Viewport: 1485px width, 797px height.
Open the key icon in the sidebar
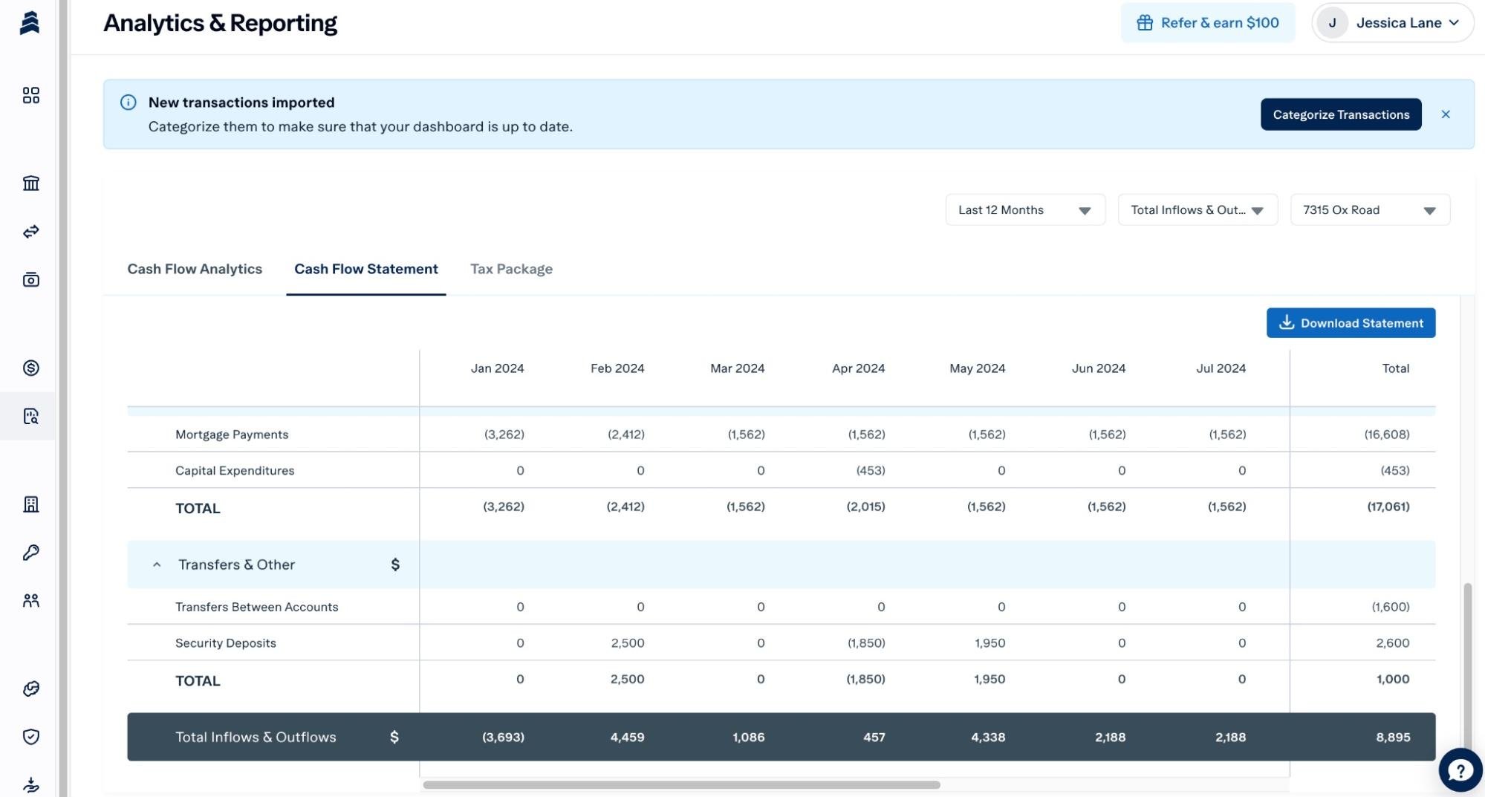tap(30, 552)
